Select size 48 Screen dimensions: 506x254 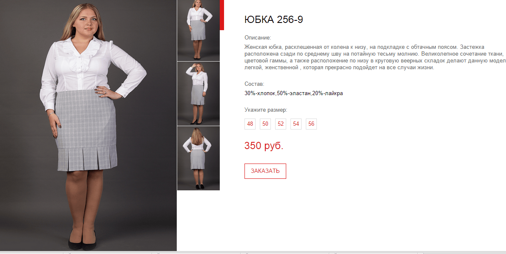pos(250,124)
